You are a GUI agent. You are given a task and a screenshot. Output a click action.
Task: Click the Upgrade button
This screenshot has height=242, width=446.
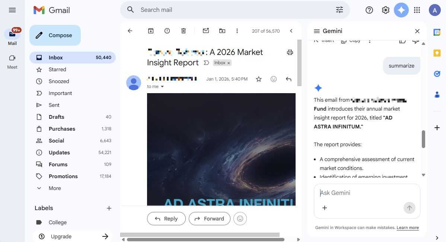click(x=73, y=236)
